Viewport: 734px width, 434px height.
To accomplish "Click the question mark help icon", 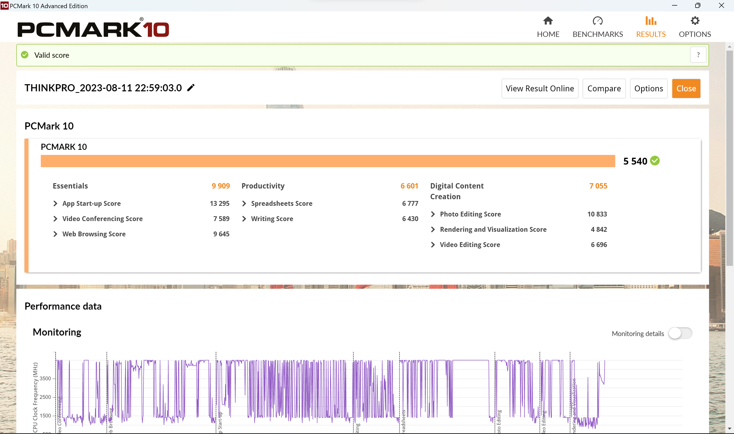I will (698, 55).
